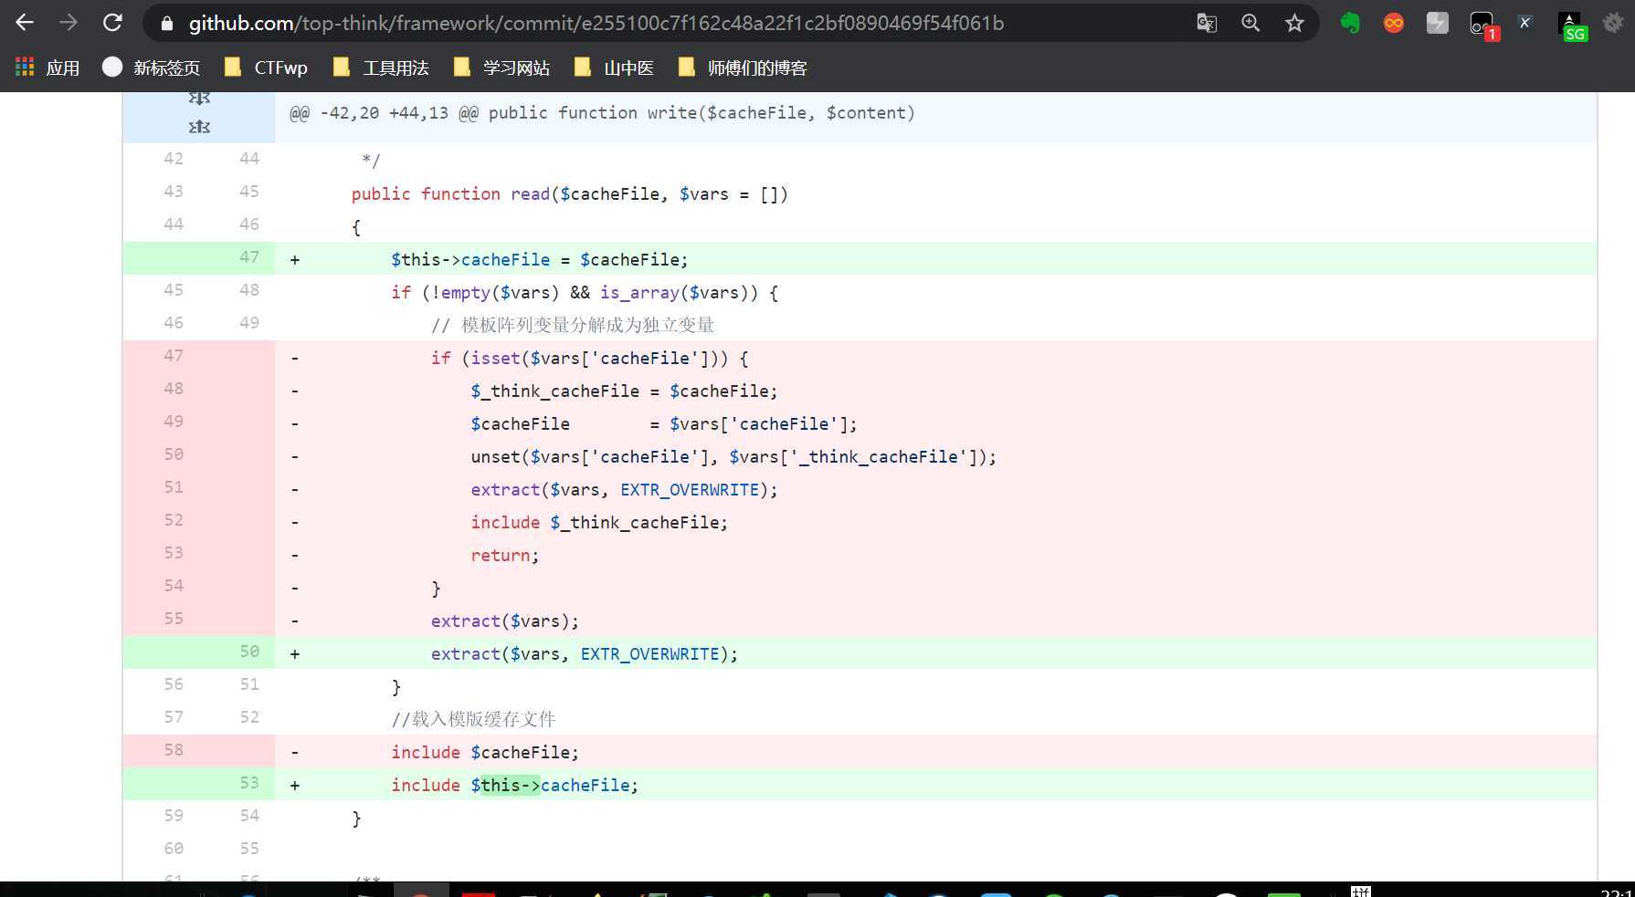Select new line number 47

click(x=249, y=257)
